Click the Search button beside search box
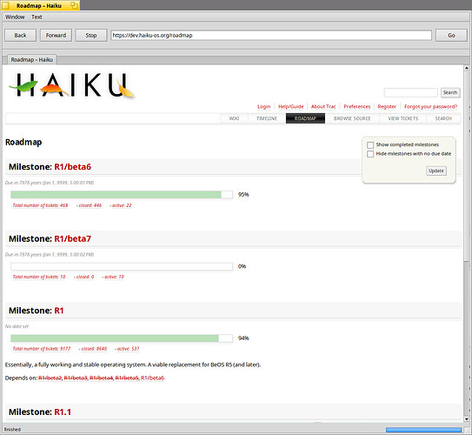The height and width of the screenshot is (435, 472). click(450, 92)
